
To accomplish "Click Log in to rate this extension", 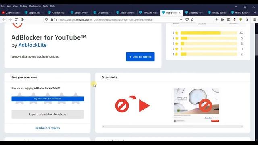I will coord(48,99).
